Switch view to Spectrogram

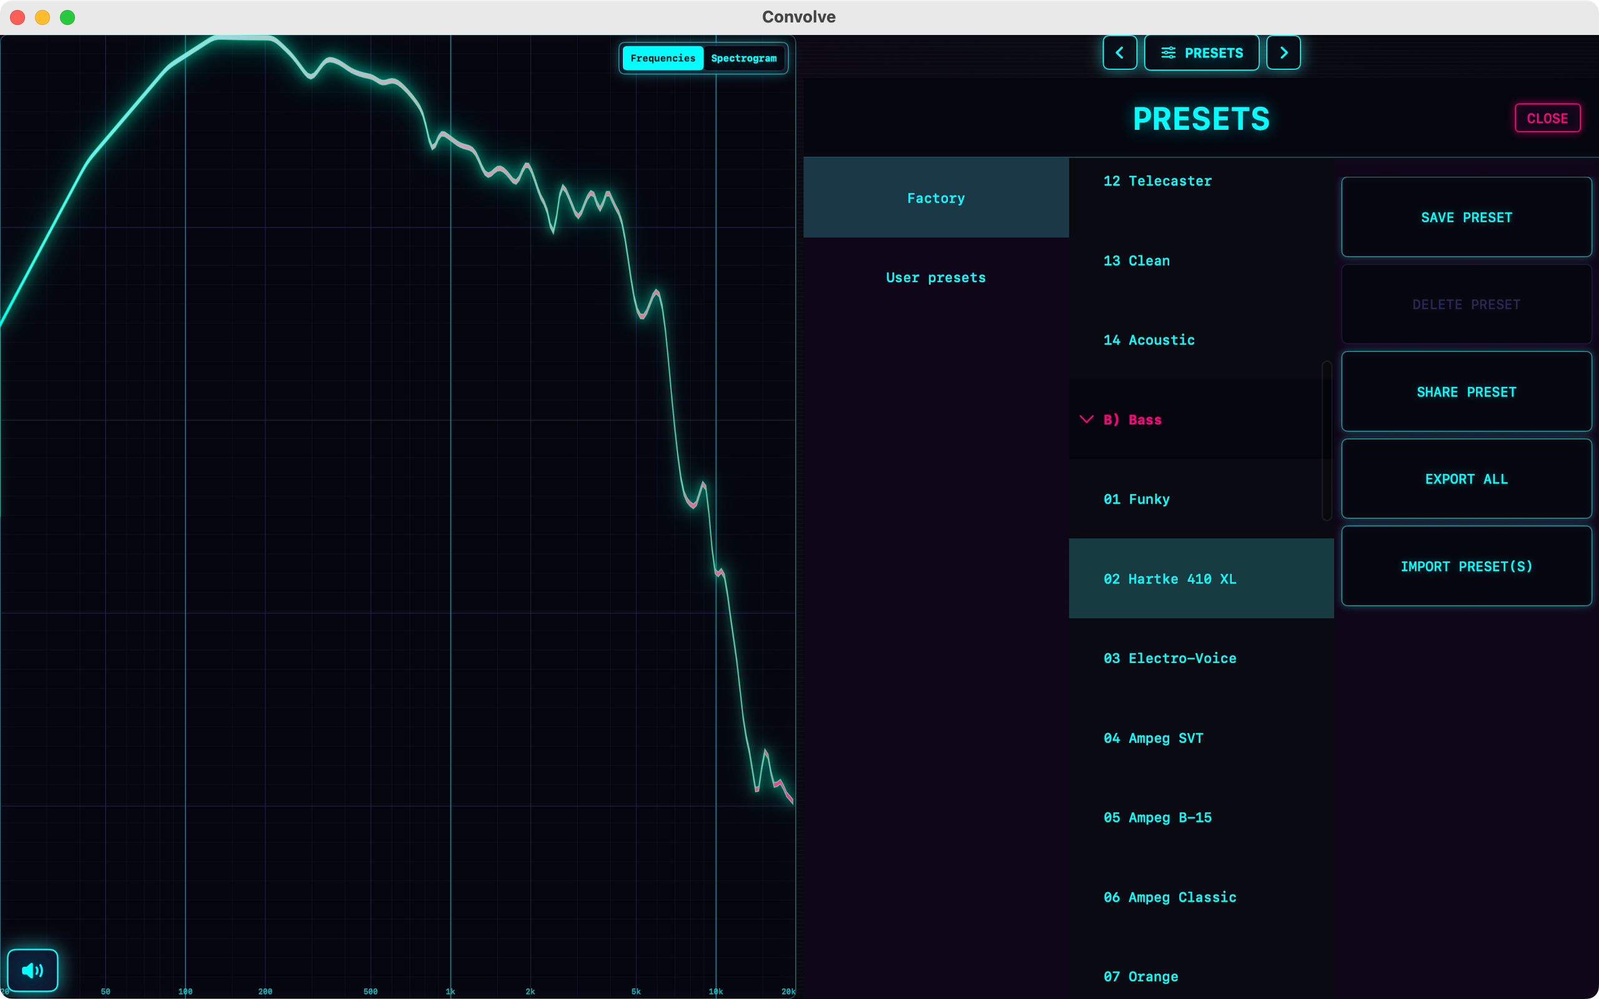[743, 58]
